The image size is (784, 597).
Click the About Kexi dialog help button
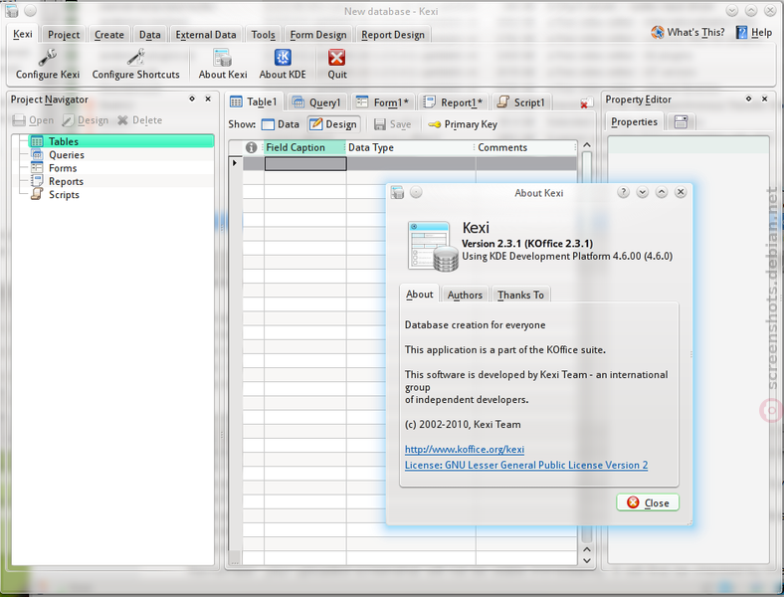pyautogui.click(x=623, y=192)
